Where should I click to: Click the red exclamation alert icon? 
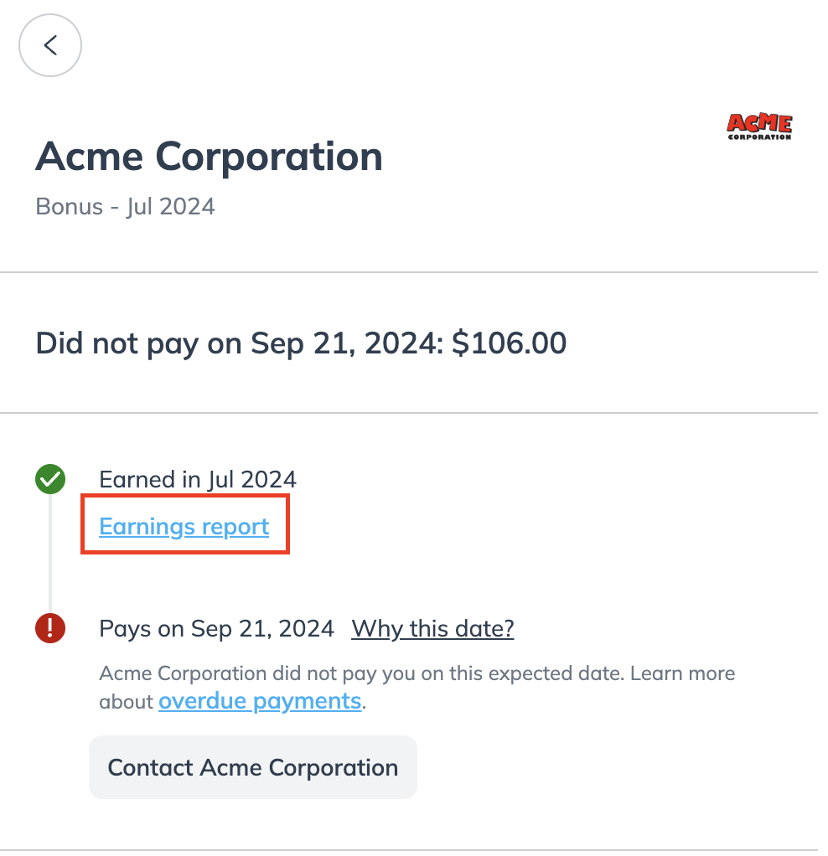[x=50, y=628]
